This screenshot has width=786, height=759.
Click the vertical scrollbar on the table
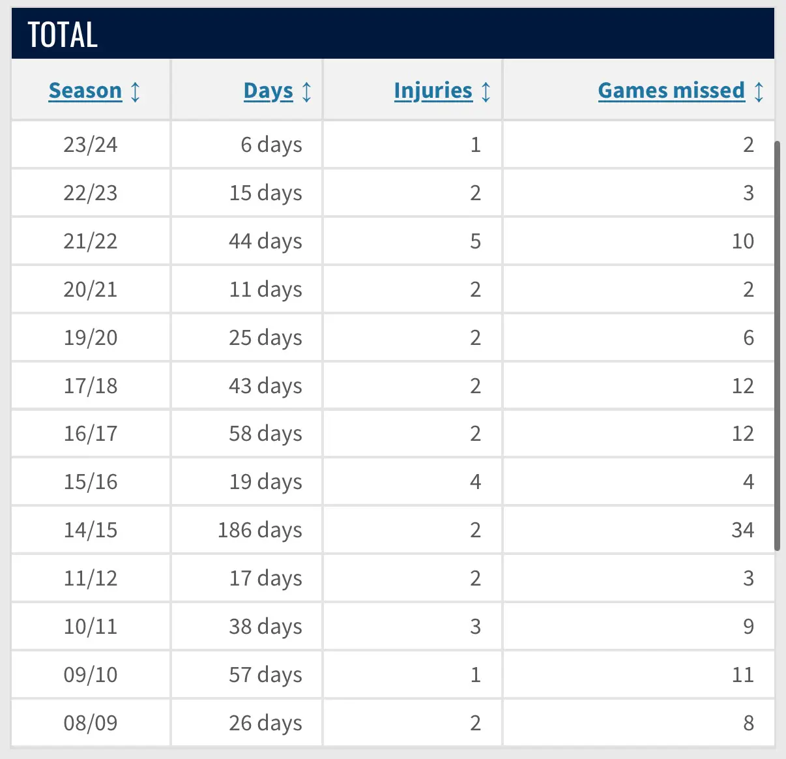[777, 346]
